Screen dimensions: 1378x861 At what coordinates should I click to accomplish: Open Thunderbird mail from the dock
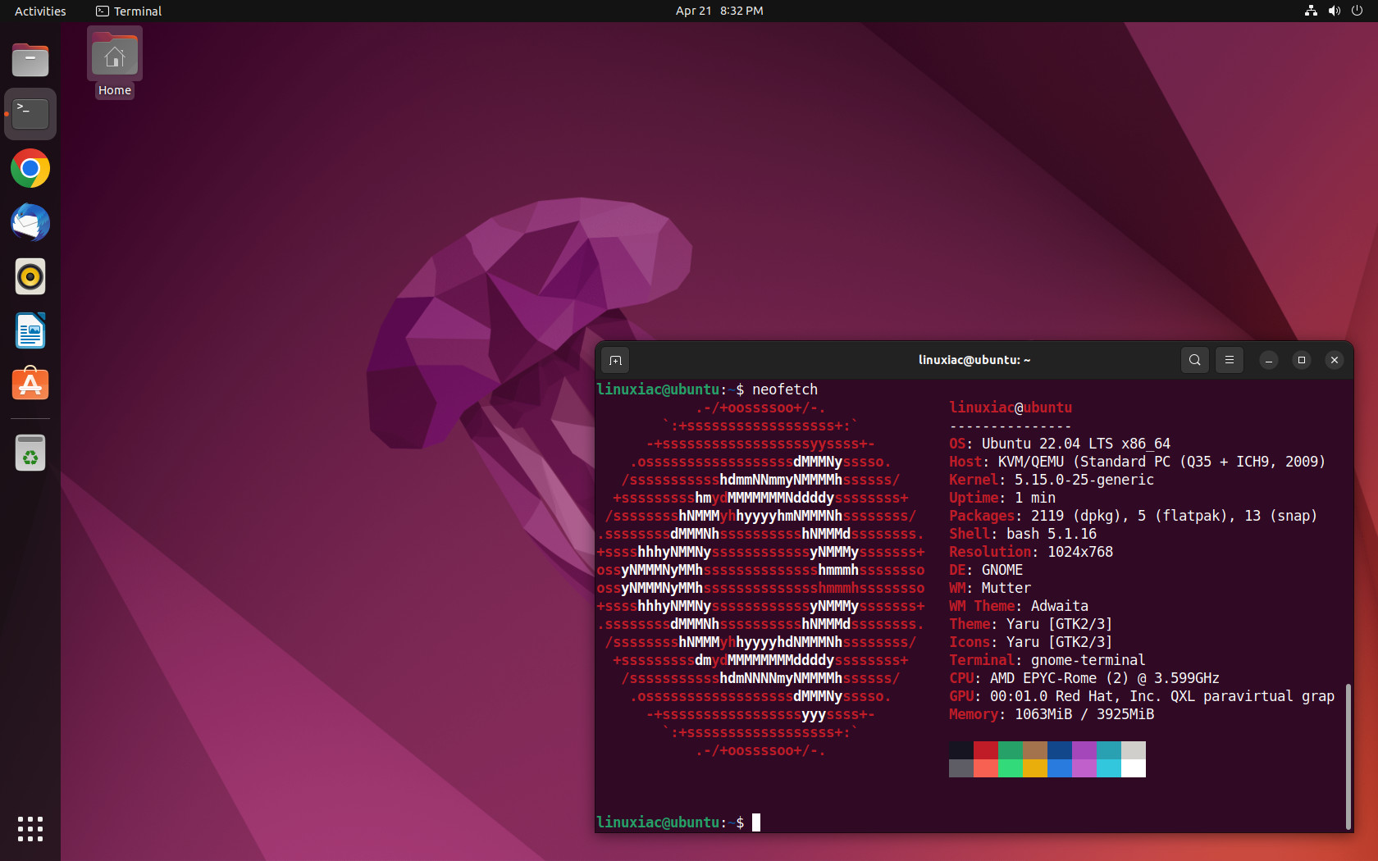tap(30, 222)
